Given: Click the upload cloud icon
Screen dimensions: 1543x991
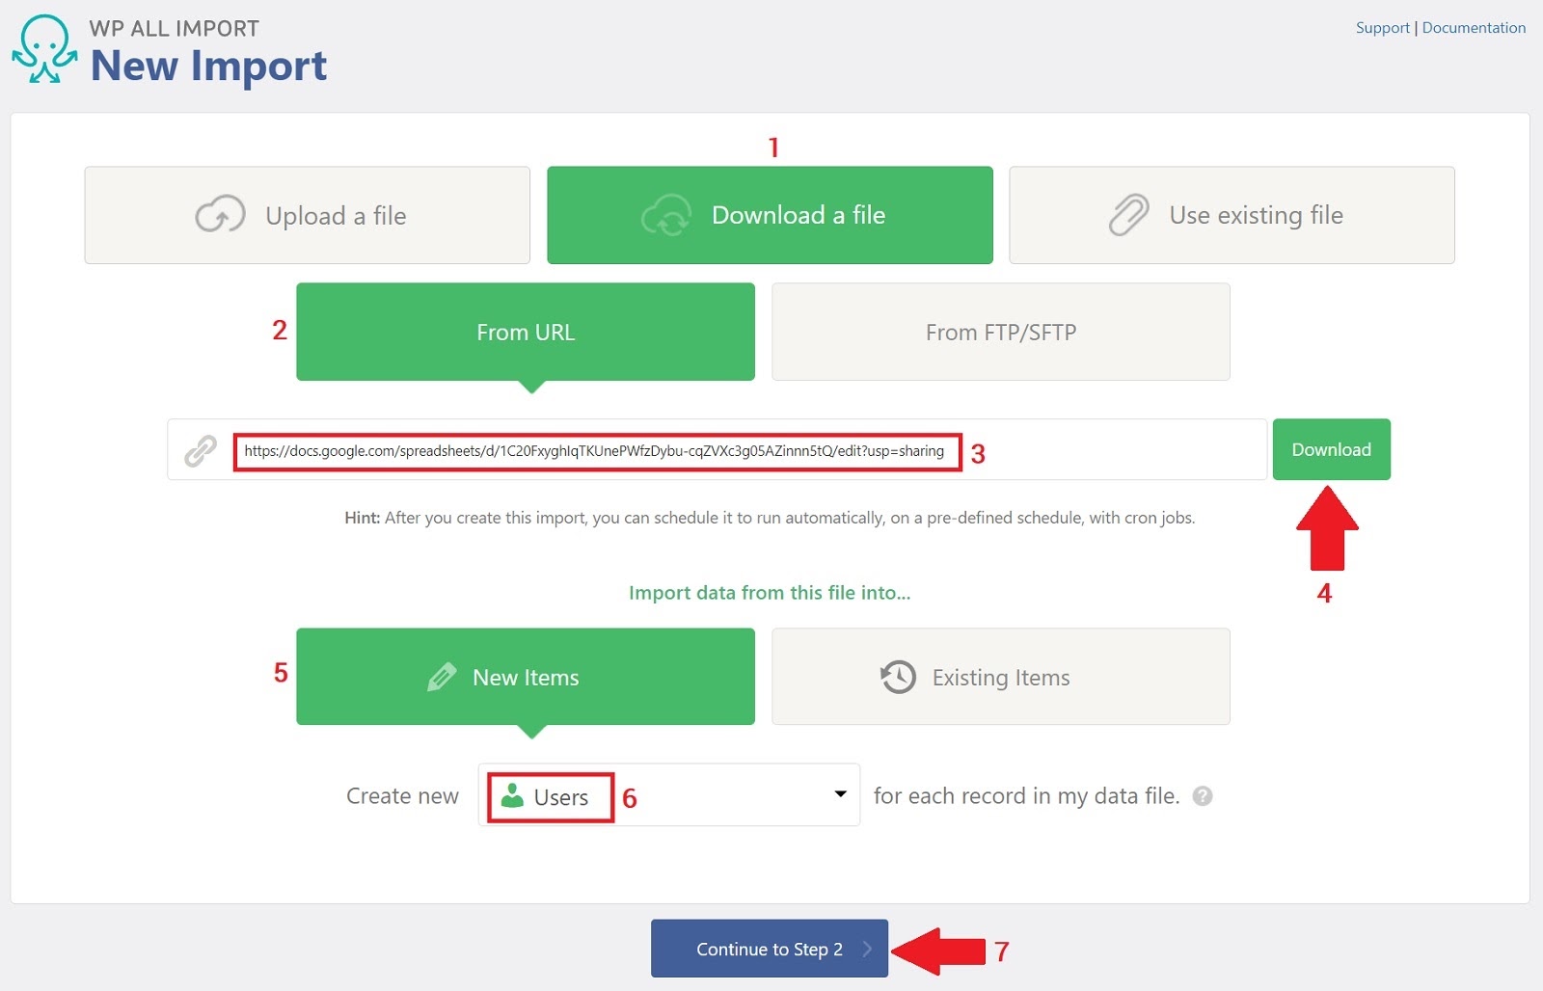Looking at the screenshot, I should 220,215.
